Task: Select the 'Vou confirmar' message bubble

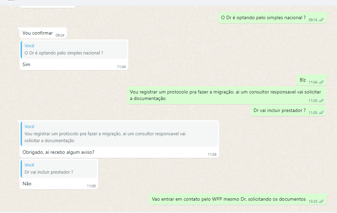Action: tap(43, 33)
